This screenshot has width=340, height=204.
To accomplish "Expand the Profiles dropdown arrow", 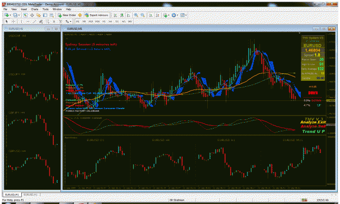I will [x=19, y=15].
